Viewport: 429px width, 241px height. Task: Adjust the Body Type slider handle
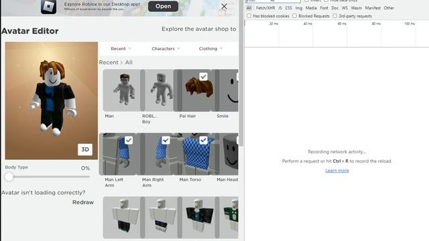click(9, 177)
